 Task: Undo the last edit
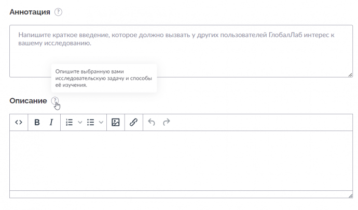(152, 123)
